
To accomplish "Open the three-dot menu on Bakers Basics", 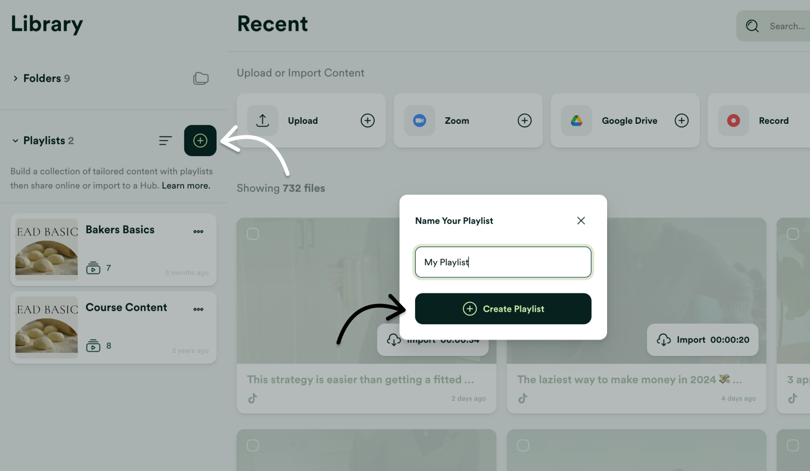I will tap(198, 231).
